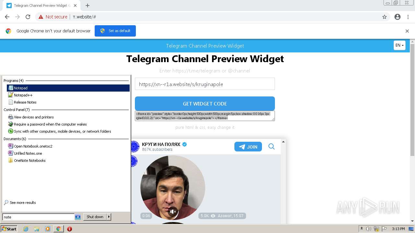Open a new Chrome tab
Viewport: 415px width, 233px height.
tap(88, 6)
